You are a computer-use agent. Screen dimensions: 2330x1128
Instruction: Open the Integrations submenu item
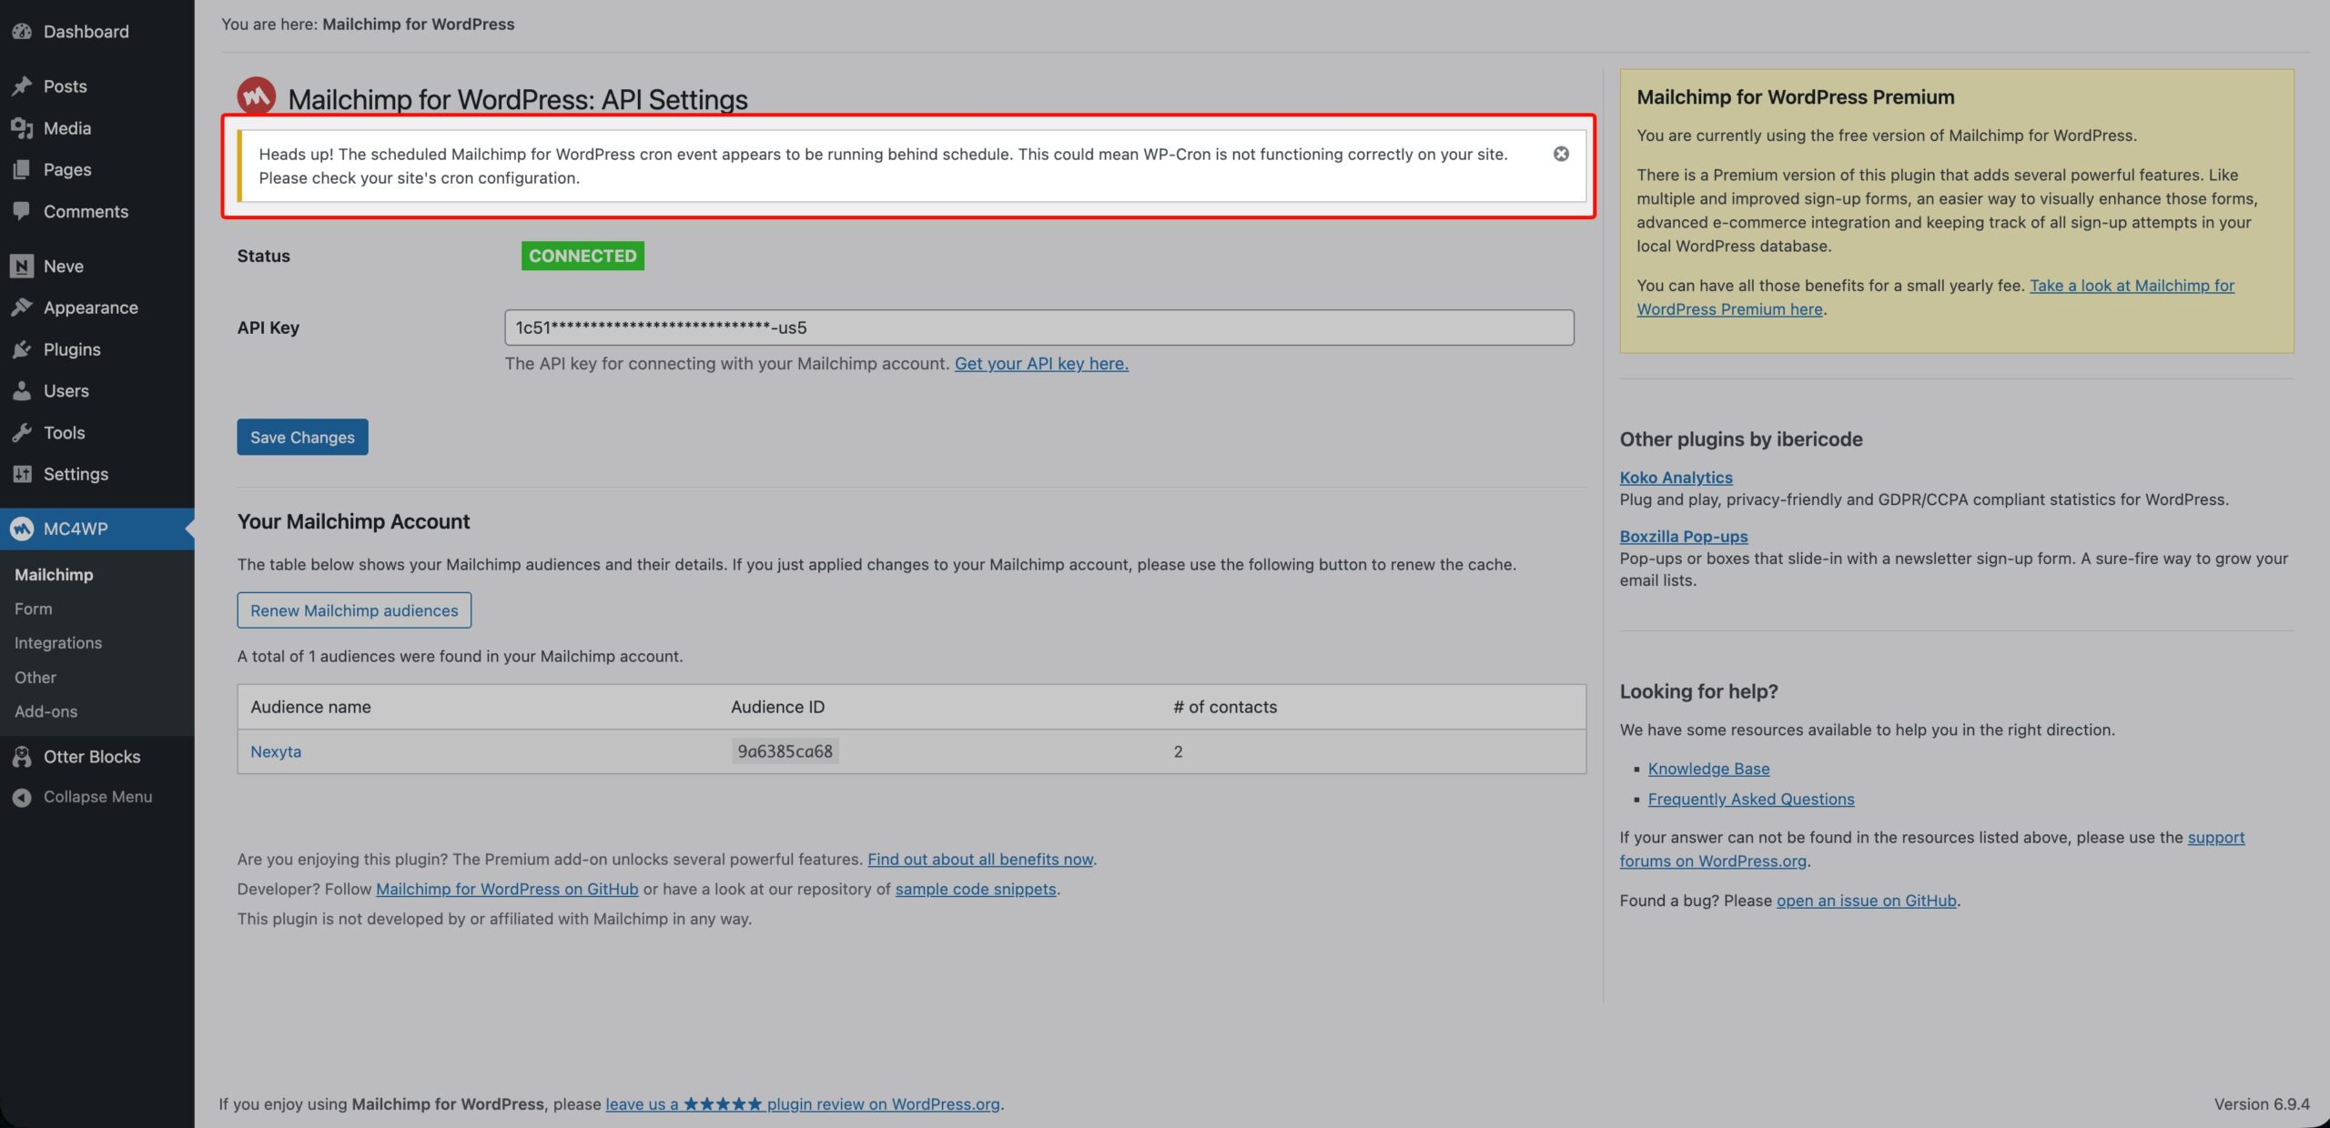[x=58, y=643]
